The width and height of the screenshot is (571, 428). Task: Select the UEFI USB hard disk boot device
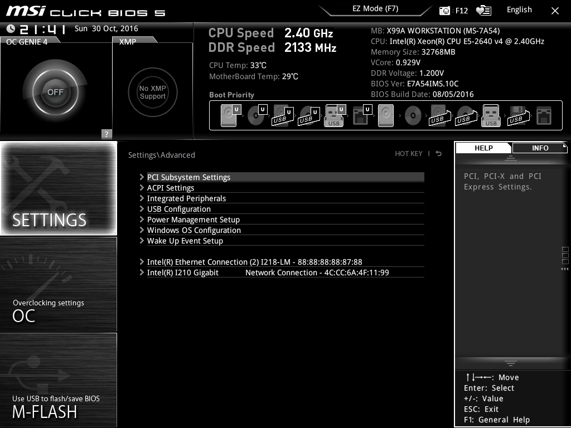click(x=283, y=115)
